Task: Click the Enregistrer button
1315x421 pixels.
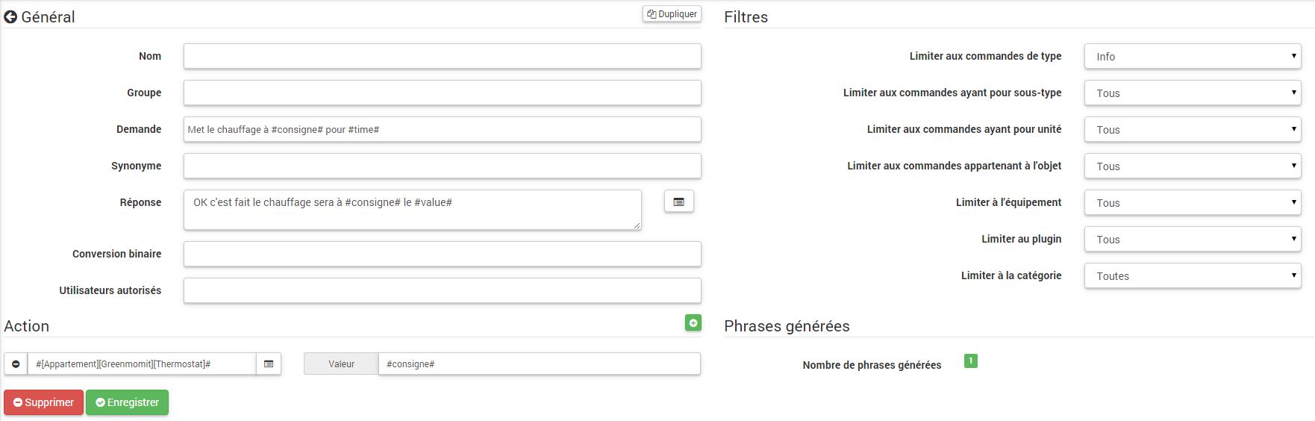Action: pyautogui.click(x=127, y=402)
